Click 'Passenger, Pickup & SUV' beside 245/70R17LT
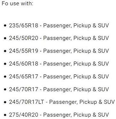Image resolution: width=116 pixels, height=119 pixels. pos(82,102)
